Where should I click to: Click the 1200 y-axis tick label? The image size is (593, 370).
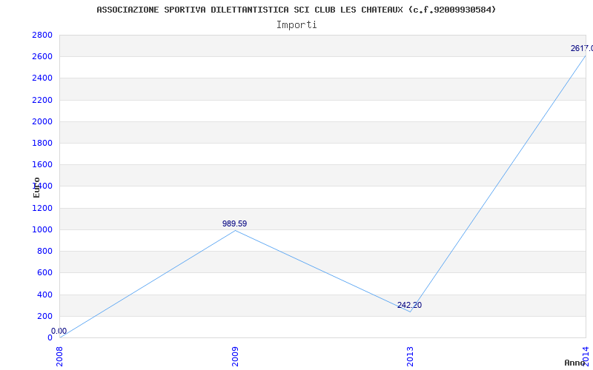[x=42, y=208]
